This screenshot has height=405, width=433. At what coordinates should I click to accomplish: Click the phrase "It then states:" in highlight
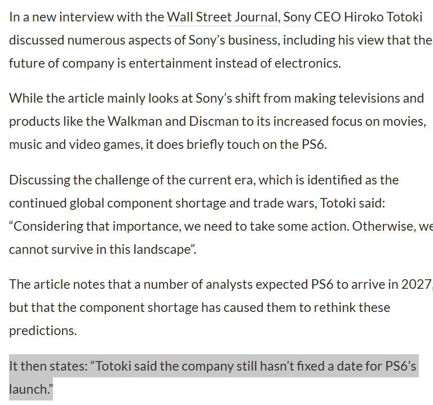48,366
